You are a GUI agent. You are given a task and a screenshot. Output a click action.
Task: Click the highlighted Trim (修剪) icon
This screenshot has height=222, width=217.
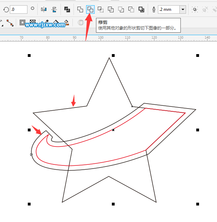pos(90,9)
